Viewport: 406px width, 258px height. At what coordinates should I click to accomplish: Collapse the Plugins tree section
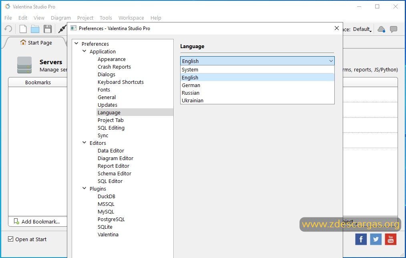pyautogui.click(x=84, y=188)
